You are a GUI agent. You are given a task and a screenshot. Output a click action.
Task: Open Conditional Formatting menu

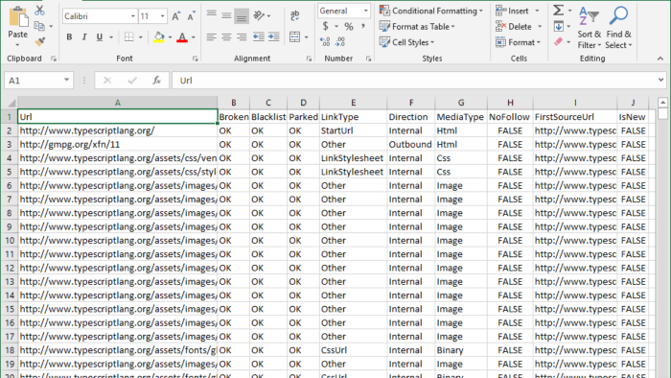tap(431, 11)
